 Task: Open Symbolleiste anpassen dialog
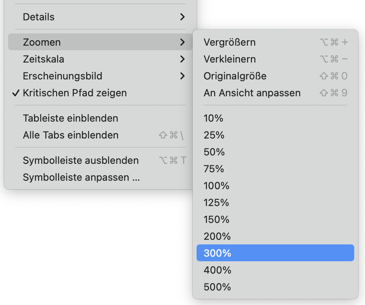pos(81,177)
